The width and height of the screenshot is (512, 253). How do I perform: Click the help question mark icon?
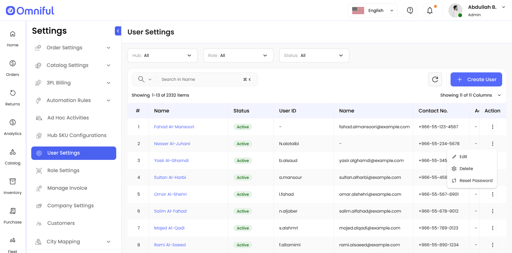pos(410,11)
